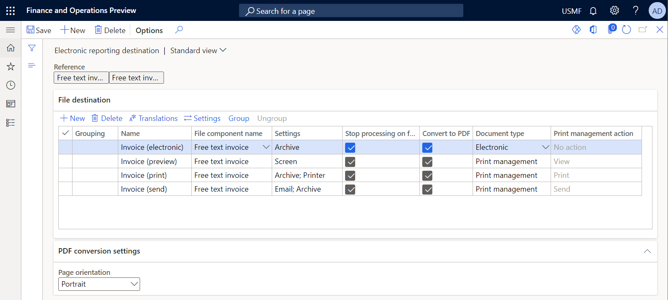Open the Standard view dropdown
The width and height of the screenshot is (668, 300).
tap(198, 51)
